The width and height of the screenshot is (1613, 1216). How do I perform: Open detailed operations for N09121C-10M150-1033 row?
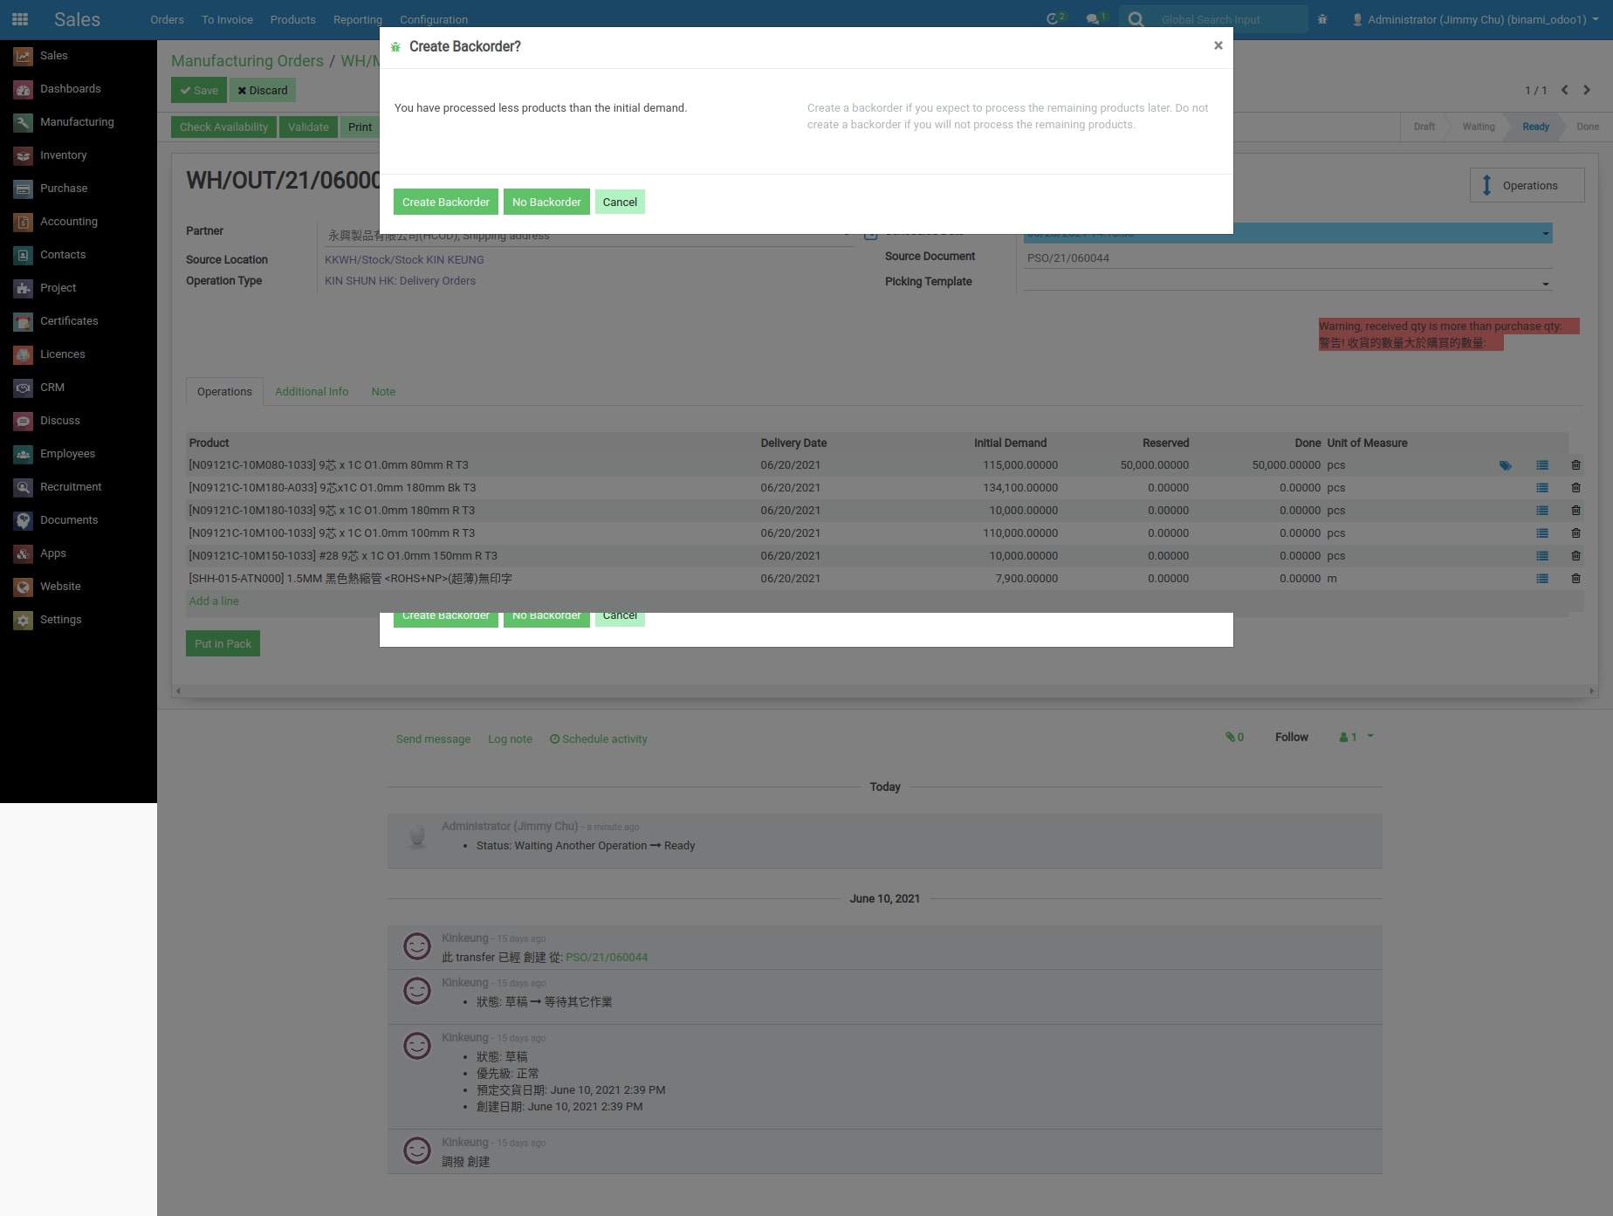point(1542,556)
